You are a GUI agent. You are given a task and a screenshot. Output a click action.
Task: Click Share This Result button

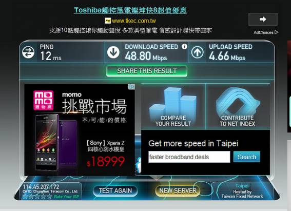click(147, 71)
